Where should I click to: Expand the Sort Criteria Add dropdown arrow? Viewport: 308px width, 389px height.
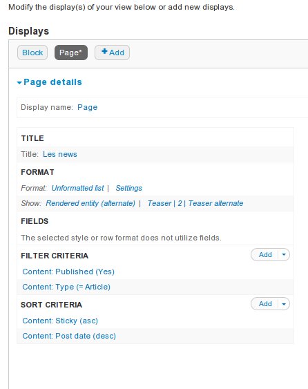tap(284, 304)
